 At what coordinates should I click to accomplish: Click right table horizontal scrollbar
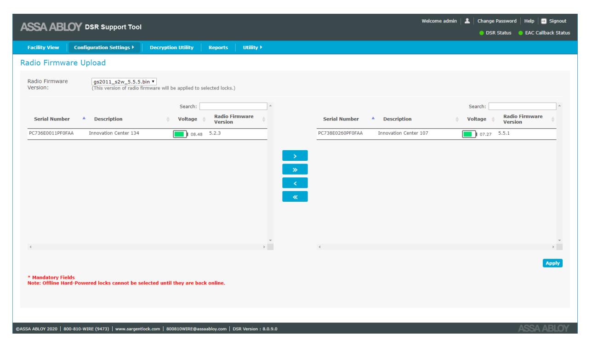(437, 247)
